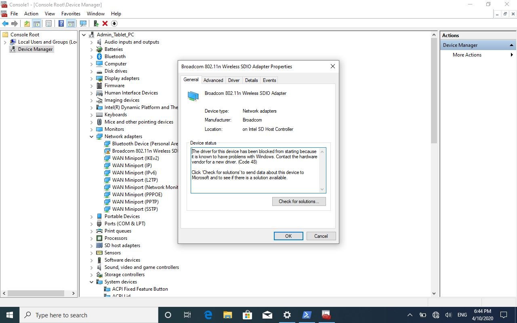Expand the Monitors node
Image resolution: width=517 pixels, height=323 pixels.
pos(92,129)
